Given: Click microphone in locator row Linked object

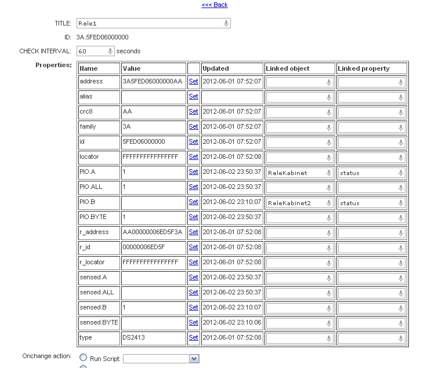Looking at the screenshot, I should [329, 158].
